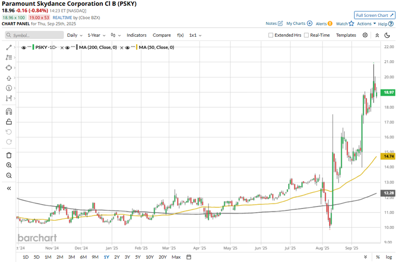Click the 18.97 current price label
Viewport: 397px width, 262px height.
389,92
